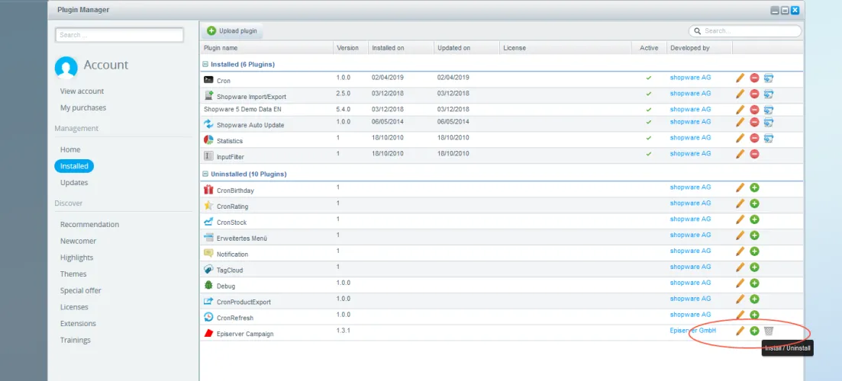
Task: Open Special offer in sidebar
Action: click(81, 291)
